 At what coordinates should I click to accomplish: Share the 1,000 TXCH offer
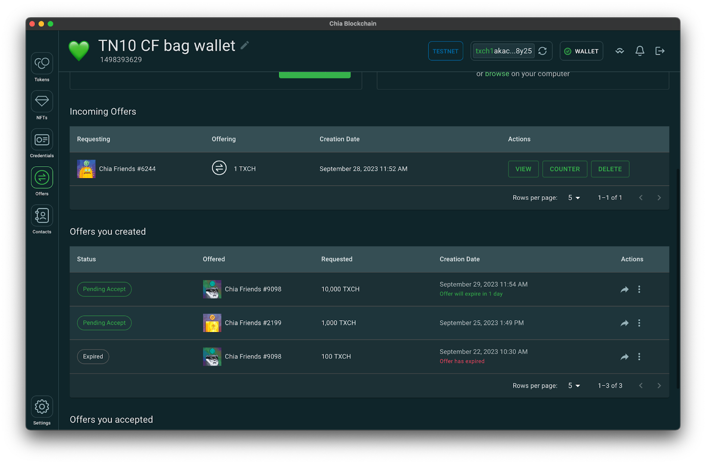[x=624, y=323]
